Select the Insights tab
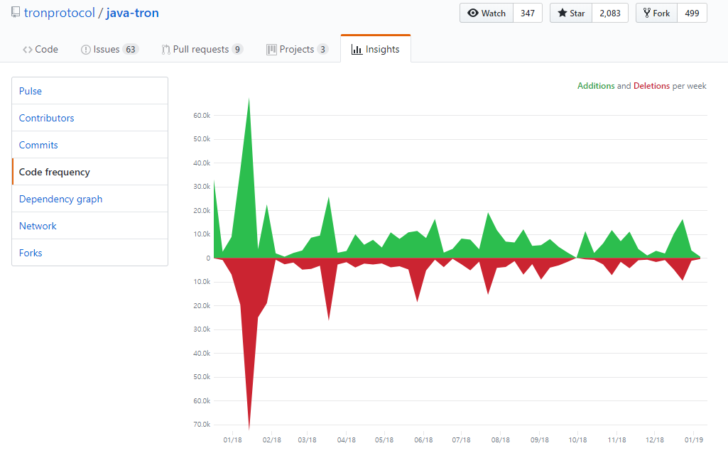 point(376,49)
